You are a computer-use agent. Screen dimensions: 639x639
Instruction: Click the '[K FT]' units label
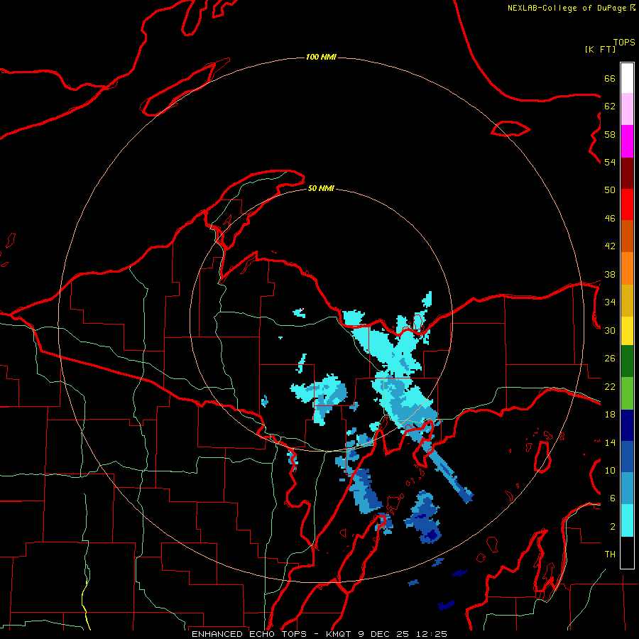[600, 49]
